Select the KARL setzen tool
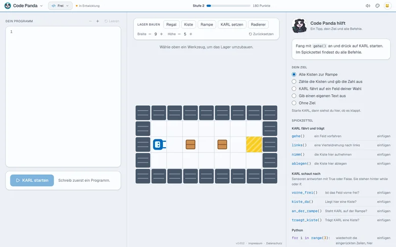Screen dimensions: 396x247 [x=232, y=24]
